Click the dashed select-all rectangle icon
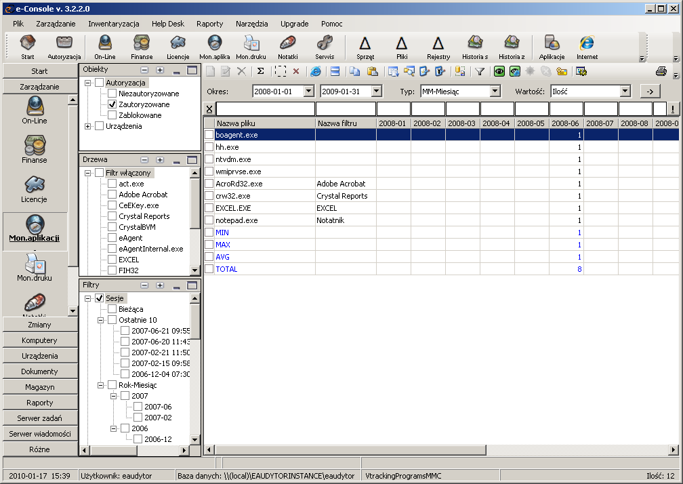Image resolution: width=683 pixels, height=484 pixels. (x=280, y=71)
